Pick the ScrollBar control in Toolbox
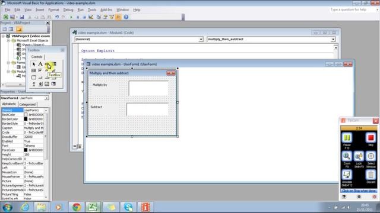 [34, 84]
